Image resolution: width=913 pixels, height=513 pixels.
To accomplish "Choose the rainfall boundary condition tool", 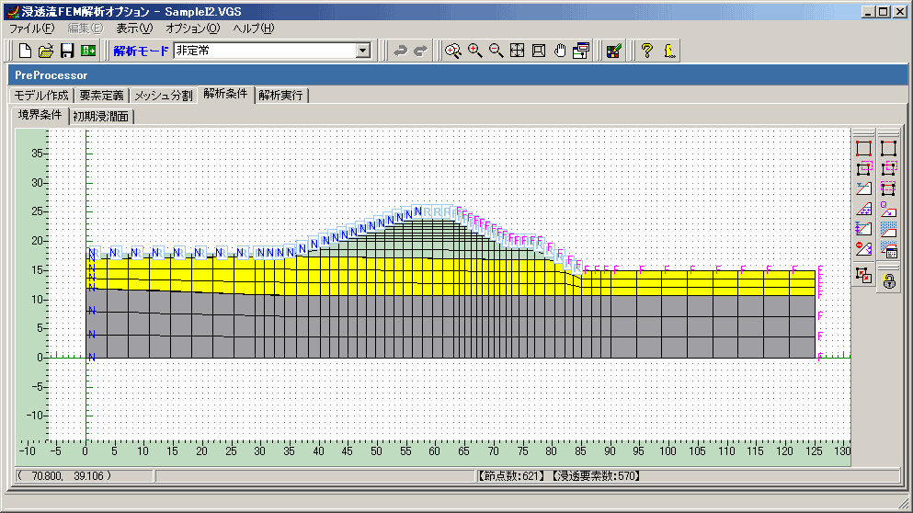I will click(x=889, y=229).
